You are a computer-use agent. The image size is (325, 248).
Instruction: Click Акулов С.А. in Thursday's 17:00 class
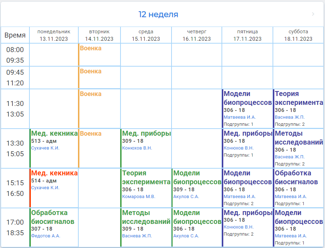point(186,236)
